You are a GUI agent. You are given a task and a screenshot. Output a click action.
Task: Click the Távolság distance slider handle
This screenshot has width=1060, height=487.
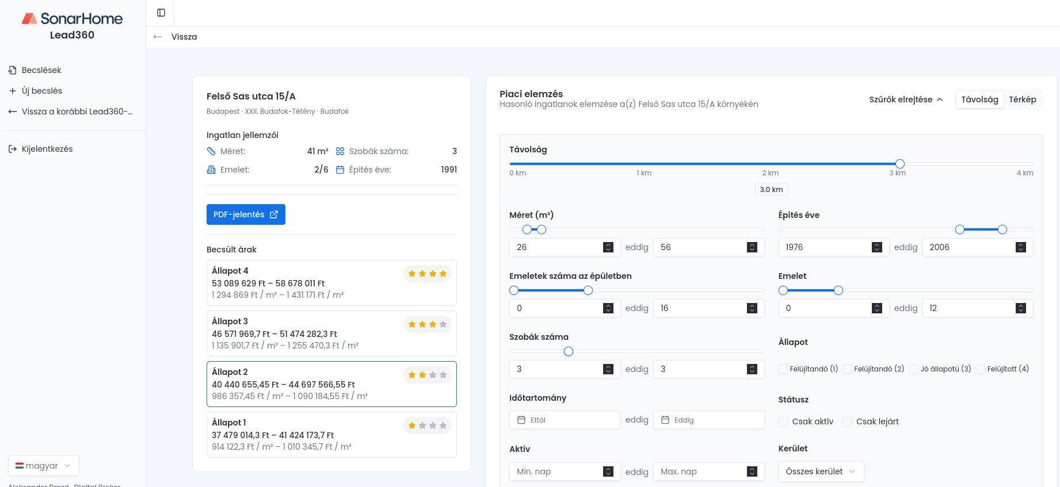pyautogui.click(x=900, y=164)
